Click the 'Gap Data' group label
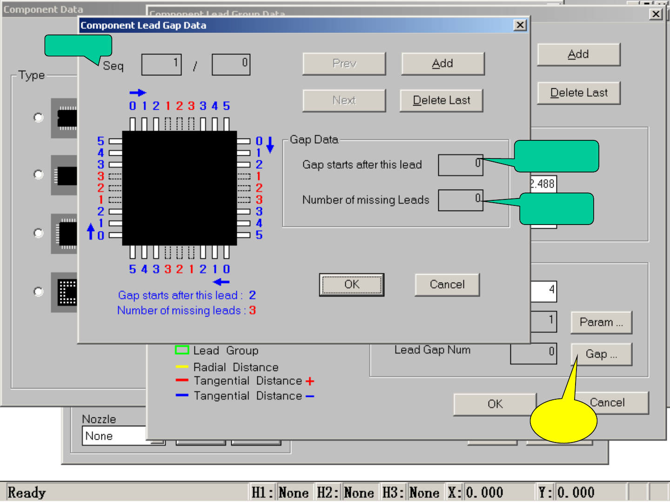The image size is (670, 502). tap(314, 139)
